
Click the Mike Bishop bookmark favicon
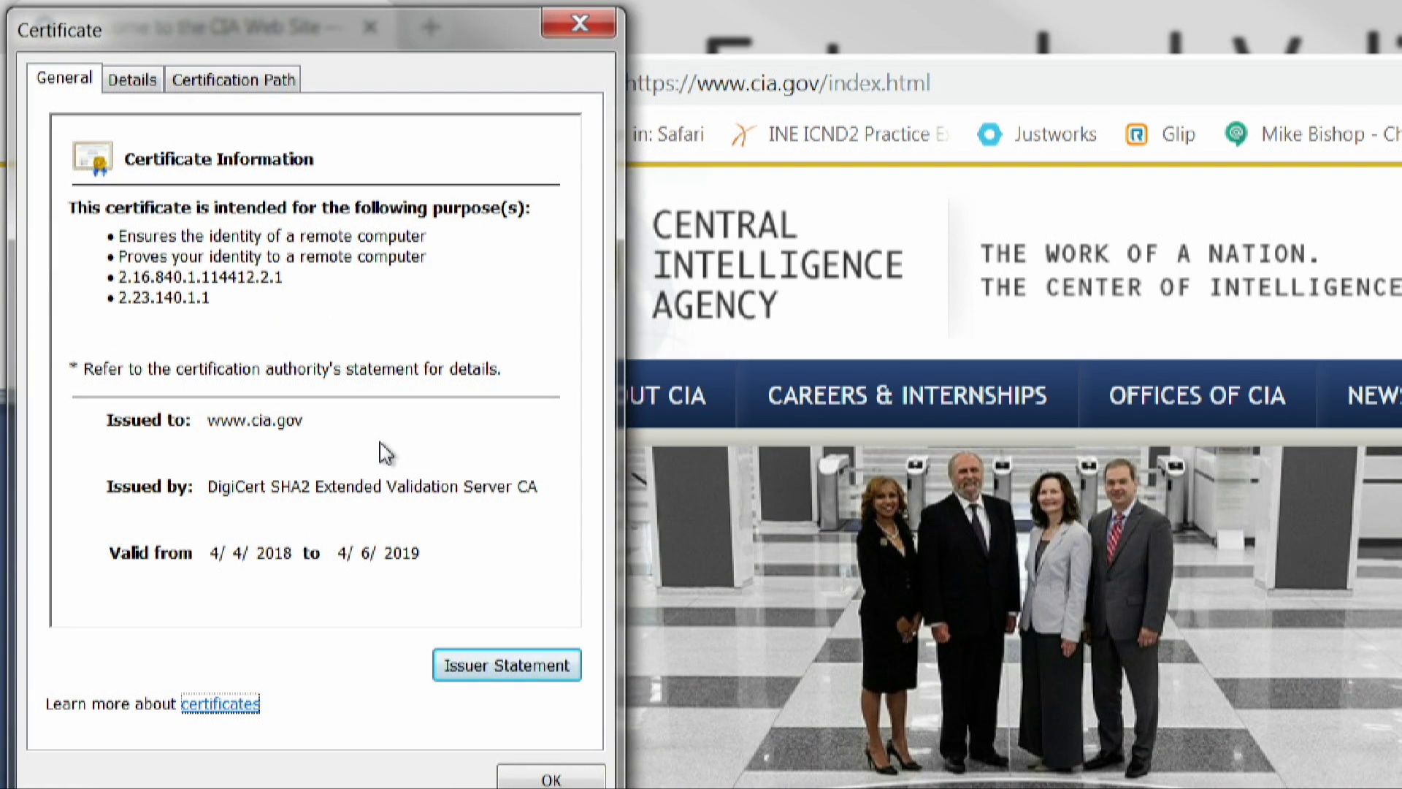click(x=1236, y=134)
